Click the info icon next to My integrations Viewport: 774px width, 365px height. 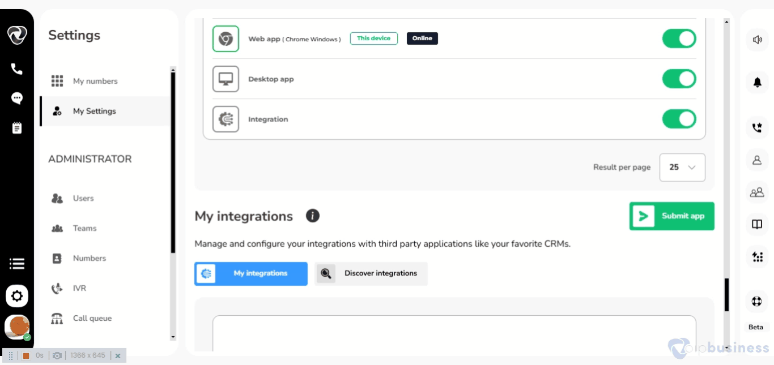[313, 216]
